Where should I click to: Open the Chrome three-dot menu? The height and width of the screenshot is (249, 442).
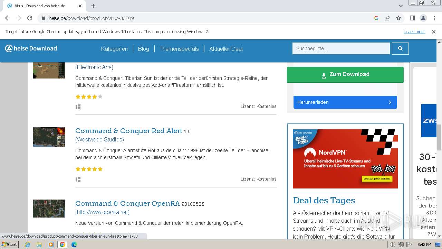coord(434,18)
